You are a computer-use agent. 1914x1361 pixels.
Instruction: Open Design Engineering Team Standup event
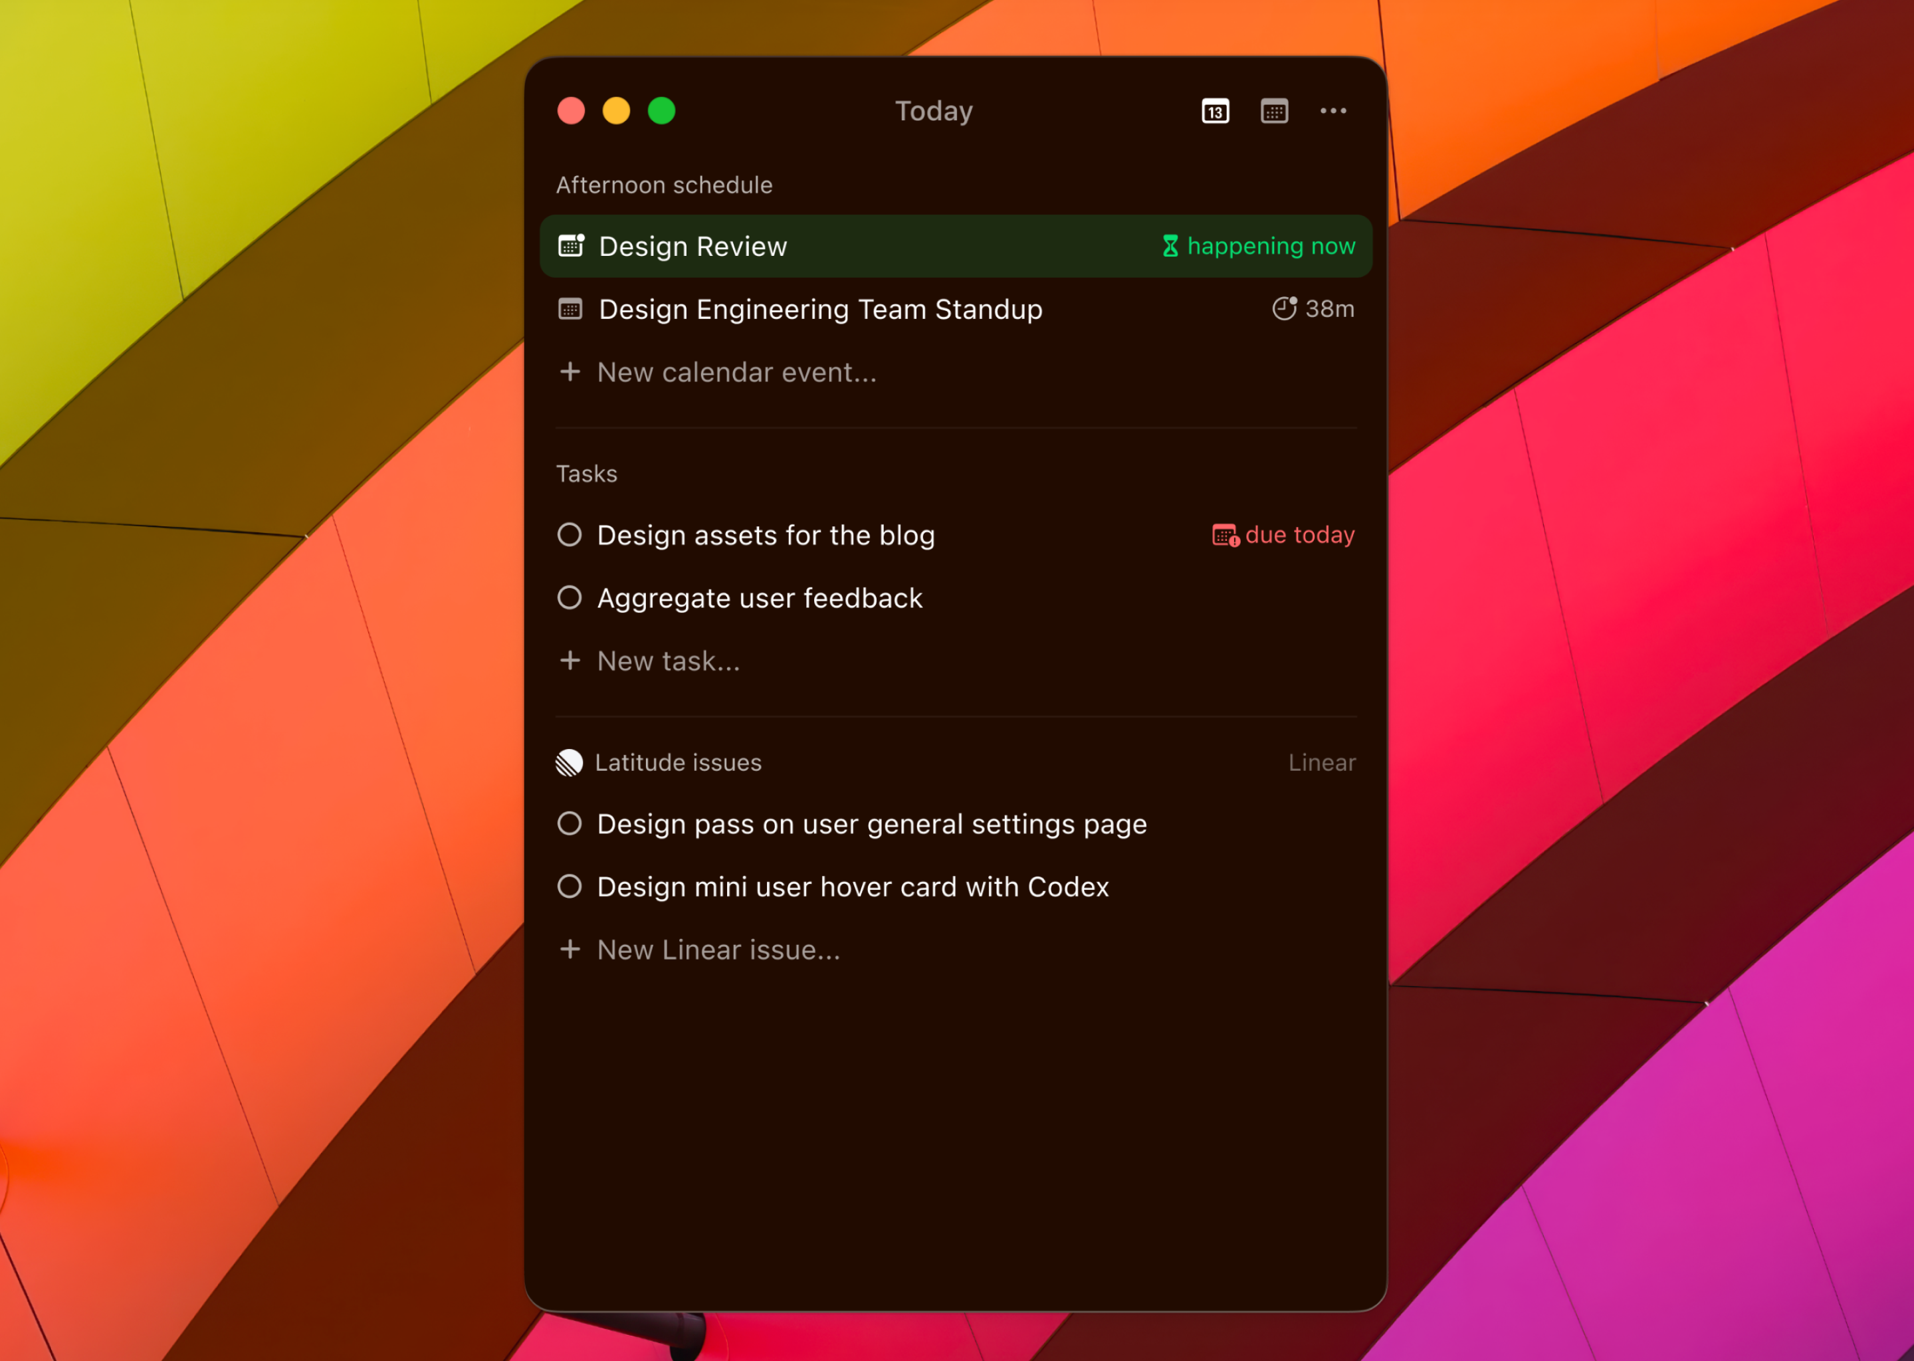click(956, 308)
